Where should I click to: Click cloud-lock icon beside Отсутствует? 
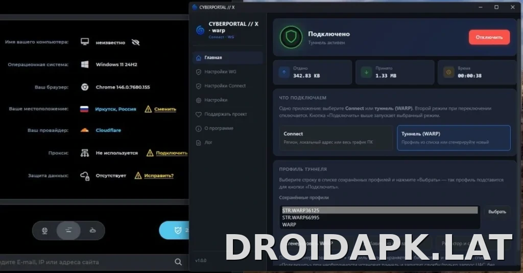pyautogui.click(x=85, y=175)
